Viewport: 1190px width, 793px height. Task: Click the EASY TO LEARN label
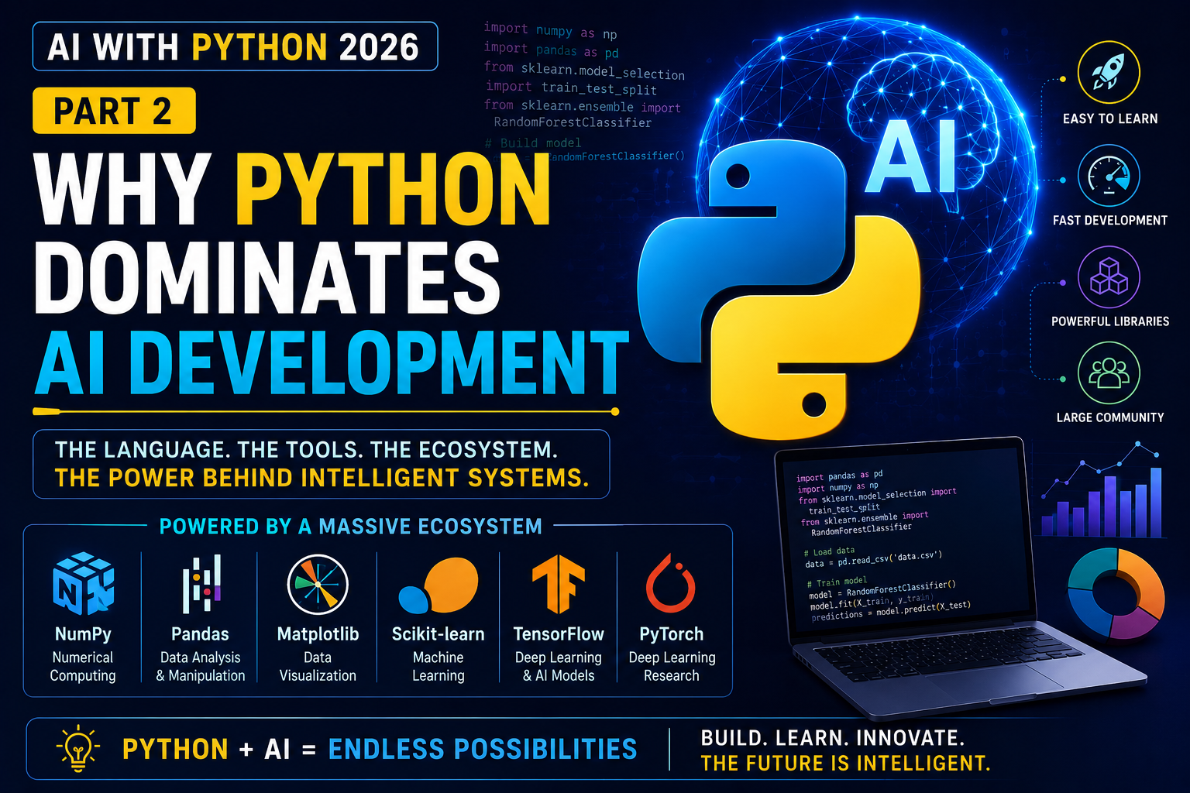pyautogui.click(x=1110, y=118)
